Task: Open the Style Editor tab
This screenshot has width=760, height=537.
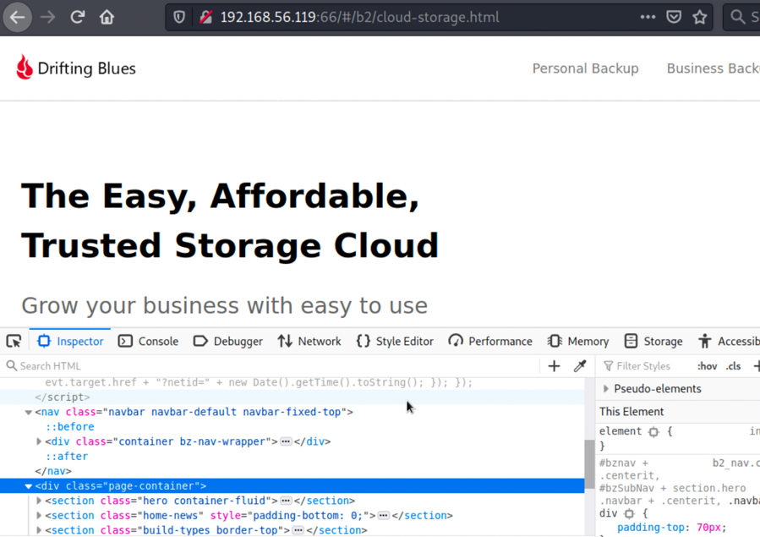Action: click(x=395, y=341)
